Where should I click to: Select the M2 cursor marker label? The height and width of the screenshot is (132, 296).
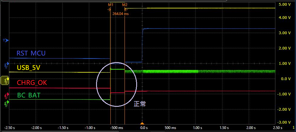click(x=125, y=5)
